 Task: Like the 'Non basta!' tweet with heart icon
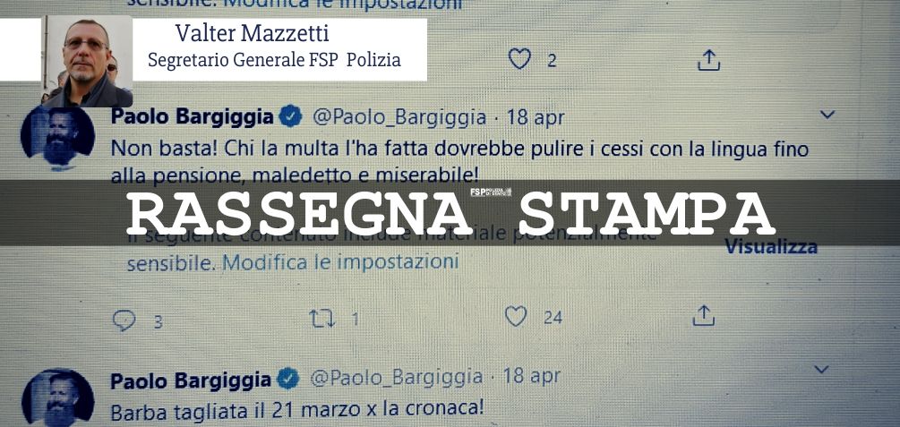516,316
